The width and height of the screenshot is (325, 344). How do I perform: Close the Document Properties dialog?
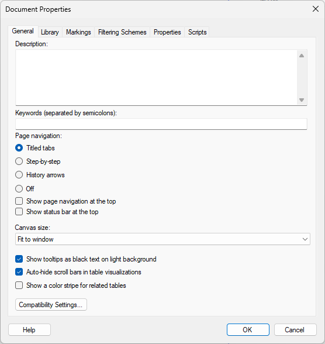pyautogui.click(x=316, y=9)
